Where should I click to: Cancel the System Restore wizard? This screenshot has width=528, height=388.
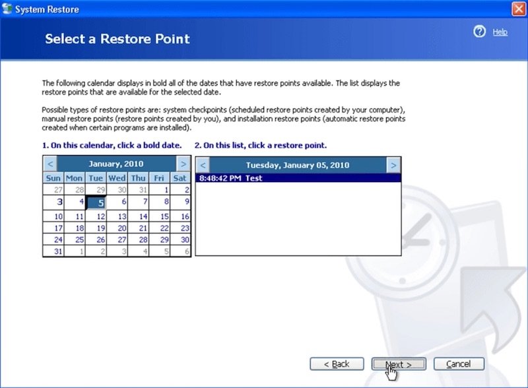pyautogui.click(x=459, y=364)
